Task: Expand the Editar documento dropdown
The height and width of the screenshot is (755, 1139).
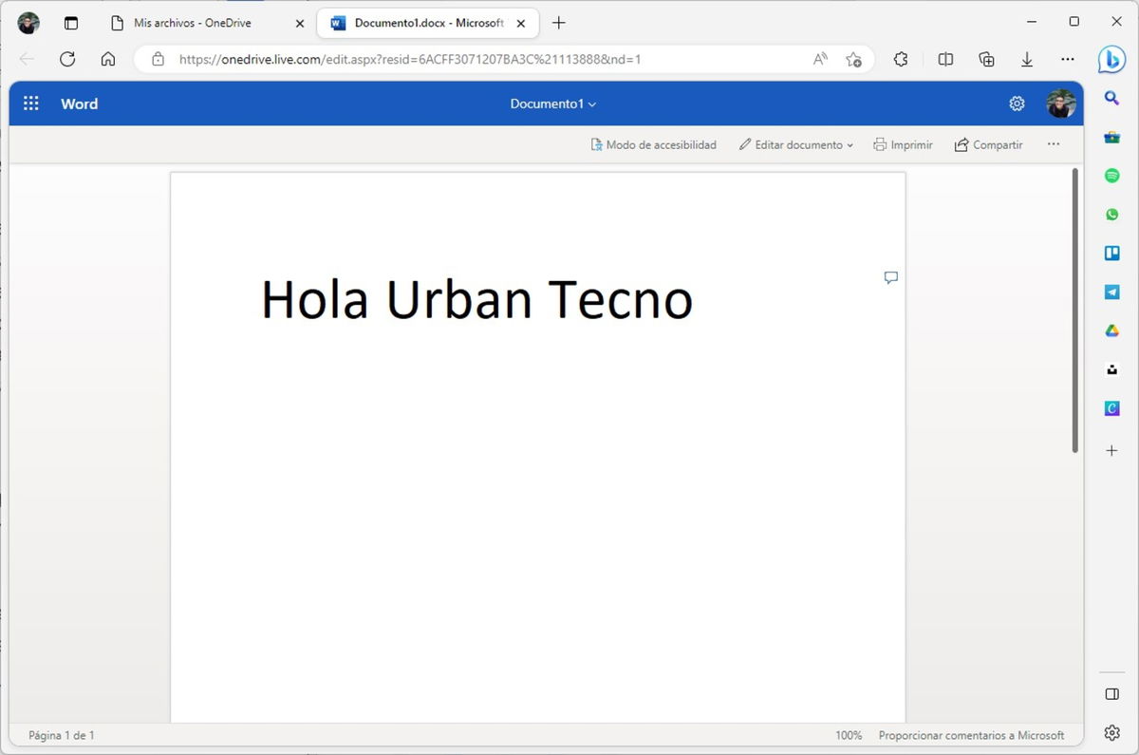Action: click(795, 144)
